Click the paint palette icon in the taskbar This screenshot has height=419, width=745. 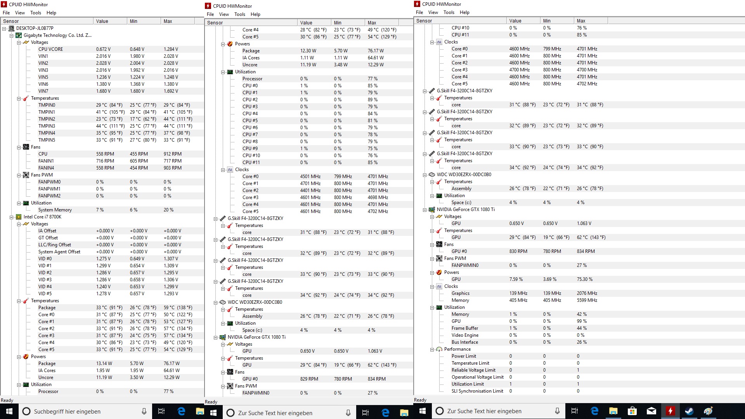[708, 411]
